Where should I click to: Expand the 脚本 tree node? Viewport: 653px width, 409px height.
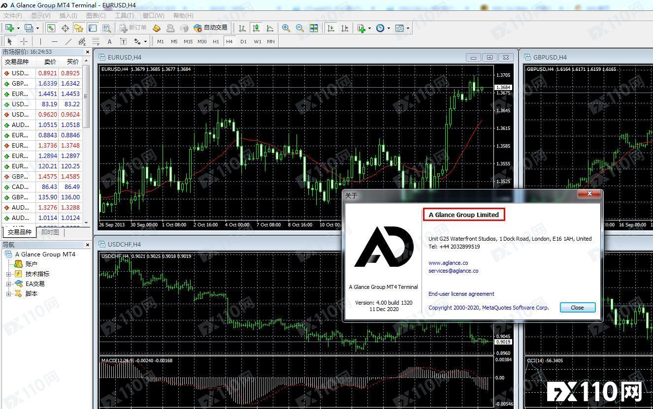point(8,293)
